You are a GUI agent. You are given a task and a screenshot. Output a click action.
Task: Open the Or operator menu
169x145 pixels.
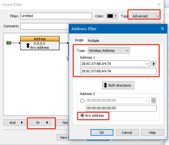click(40, 123)
